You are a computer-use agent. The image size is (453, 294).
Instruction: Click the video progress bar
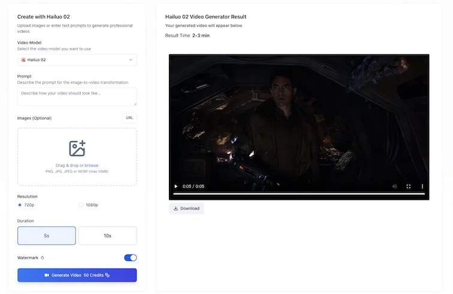click(x=298, y=194)
